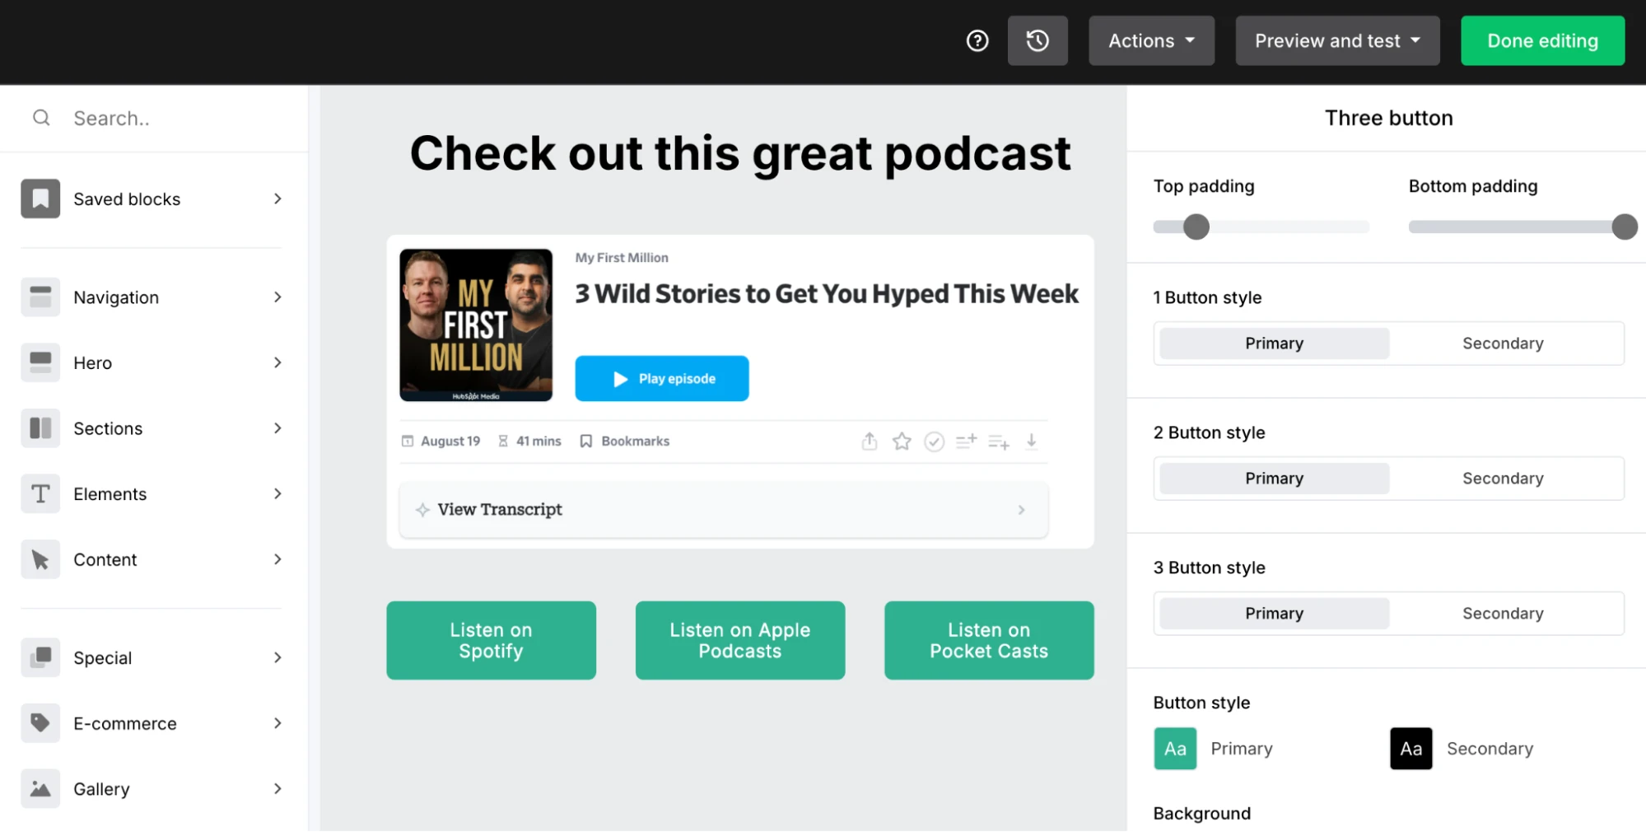
Task: Expand Gallery with its chevron
Action: (x=277, y=788)
